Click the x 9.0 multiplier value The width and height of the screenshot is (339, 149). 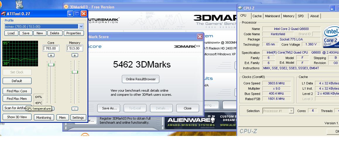pos(276,88)
